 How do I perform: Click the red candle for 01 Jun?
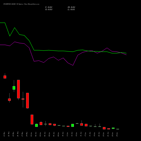pyautogui.click(x=32, y=120)
